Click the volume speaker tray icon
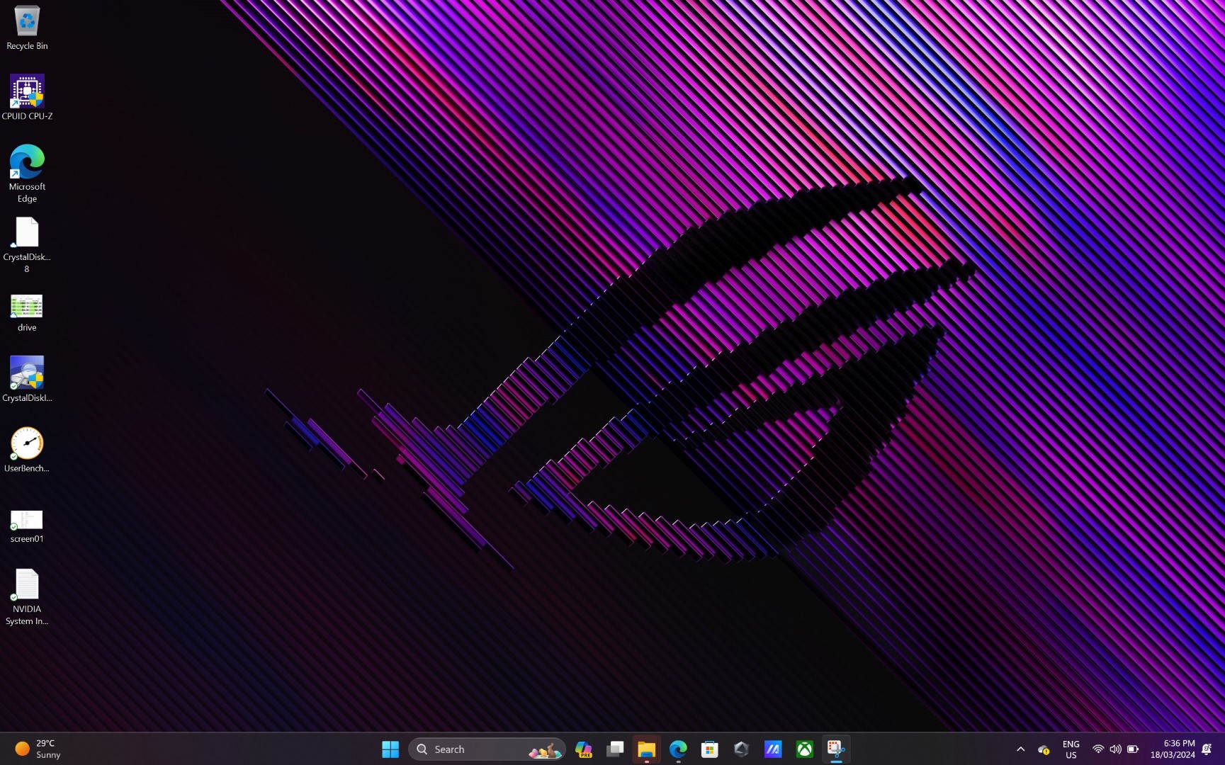 1115,749
